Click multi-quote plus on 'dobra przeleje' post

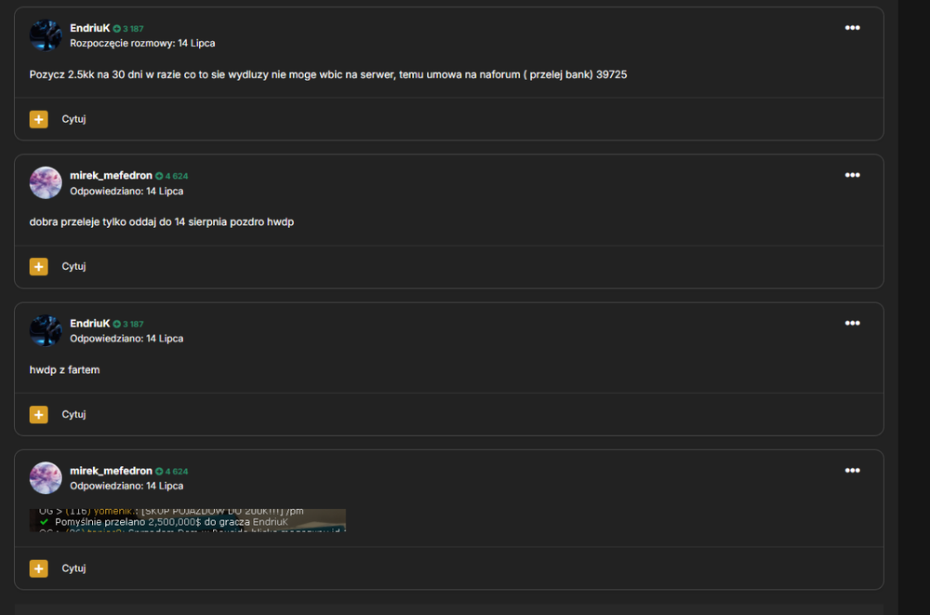coord(38,266)
